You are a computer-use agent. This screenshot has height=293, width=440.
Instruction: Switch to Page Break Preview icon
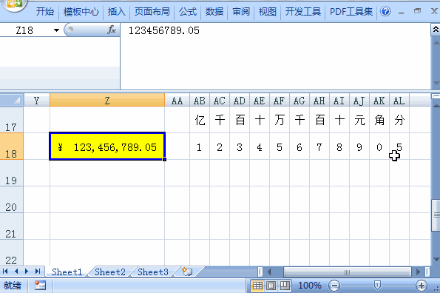(285, 286)
